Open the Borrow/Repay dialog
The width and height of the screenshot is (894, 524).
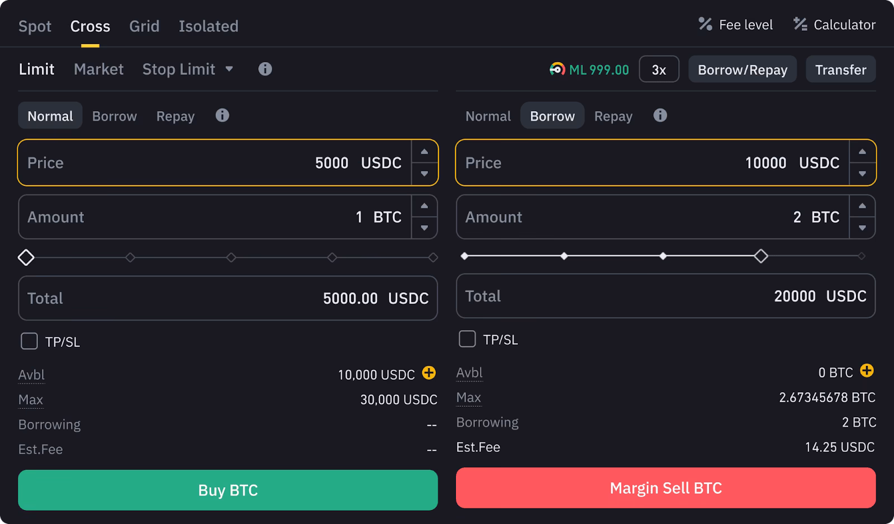[x=742, y=69]
